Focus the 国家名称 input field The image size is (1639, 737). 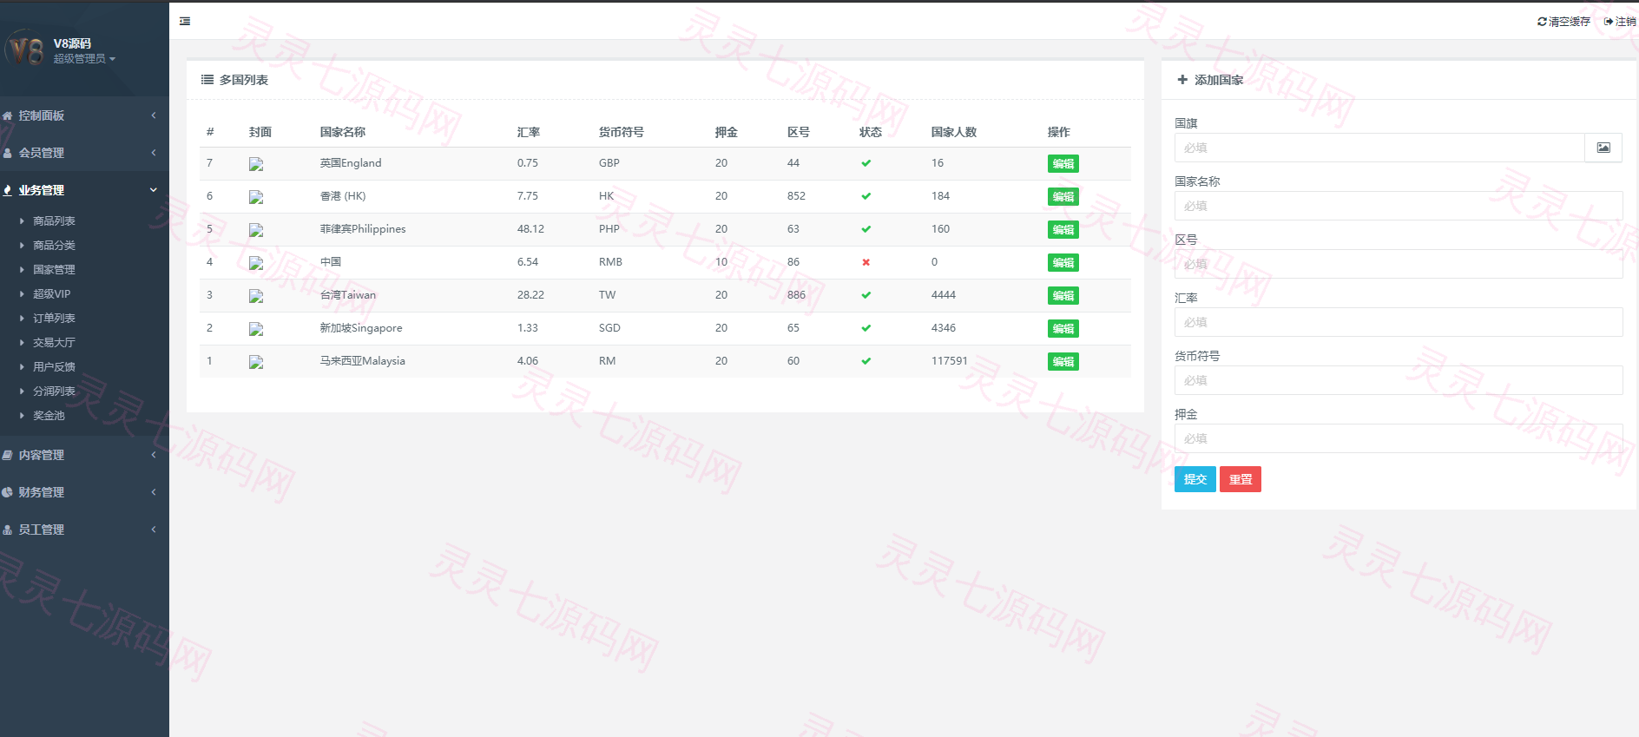tap(1399, 206)
